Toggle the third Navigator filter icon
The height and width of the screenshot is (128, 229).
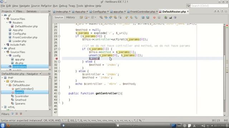pos(21,114)
